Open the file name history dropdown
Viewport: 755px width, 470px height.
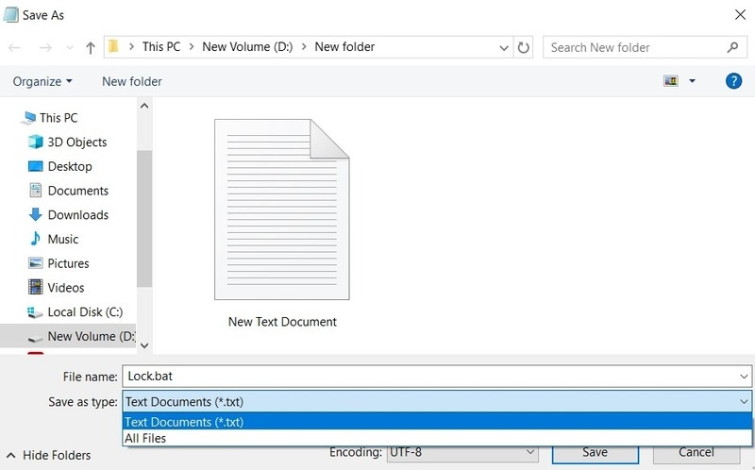tap(744, 377)
